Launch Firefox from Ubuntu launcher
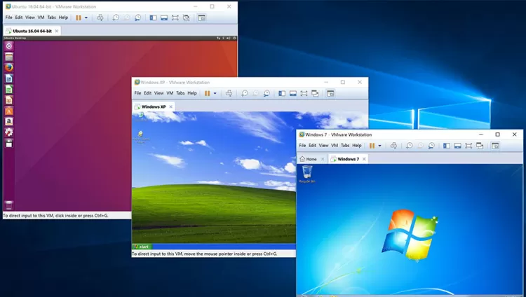 9,67
